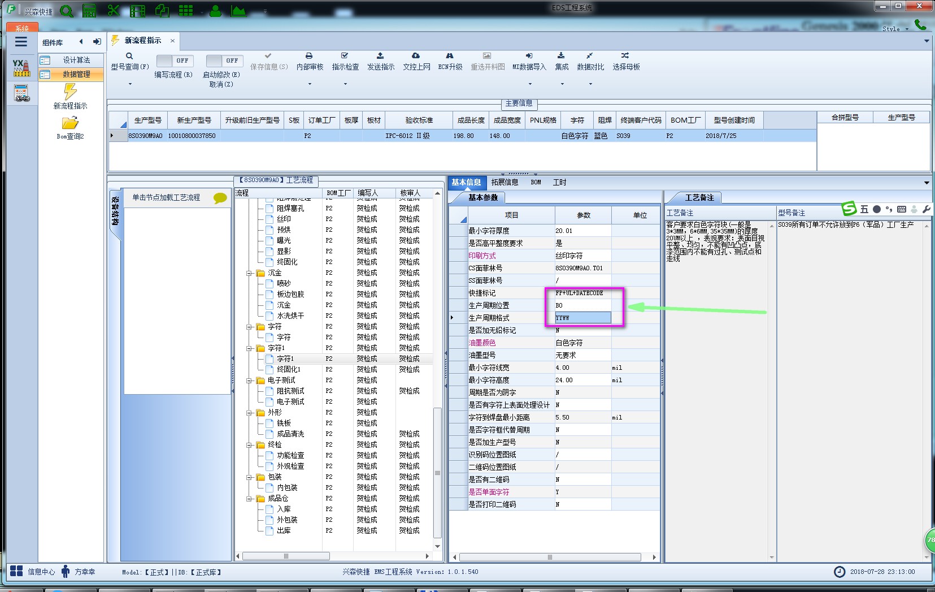Click the user person icon in title bar
This screenshot has height=592, width=935.
[215, 11]
